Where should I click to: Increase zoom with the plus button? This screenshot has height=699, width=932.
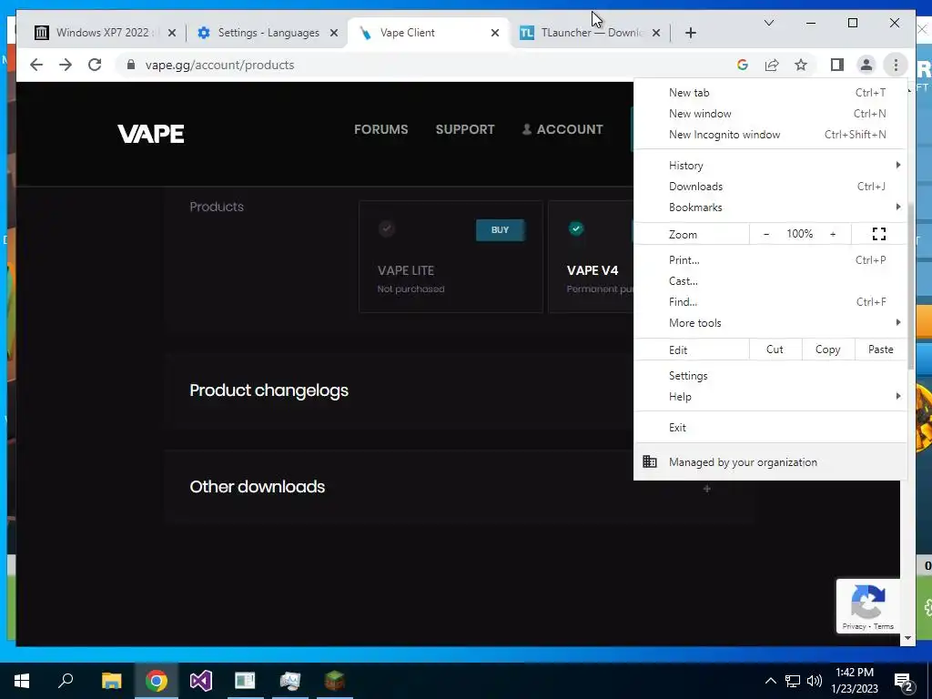[x=833, y=234]
